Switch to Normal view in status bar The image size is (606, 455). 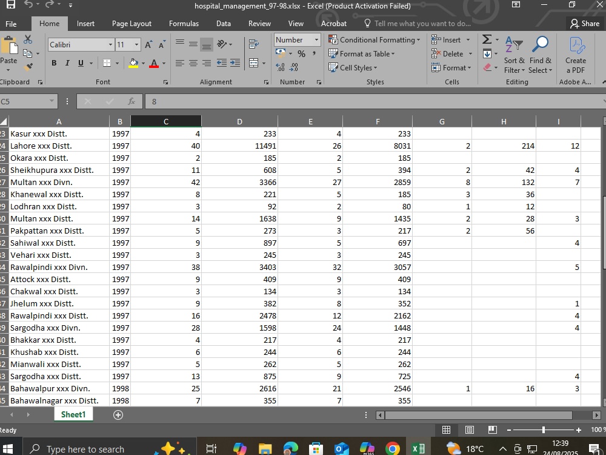[x=446, y=430]
